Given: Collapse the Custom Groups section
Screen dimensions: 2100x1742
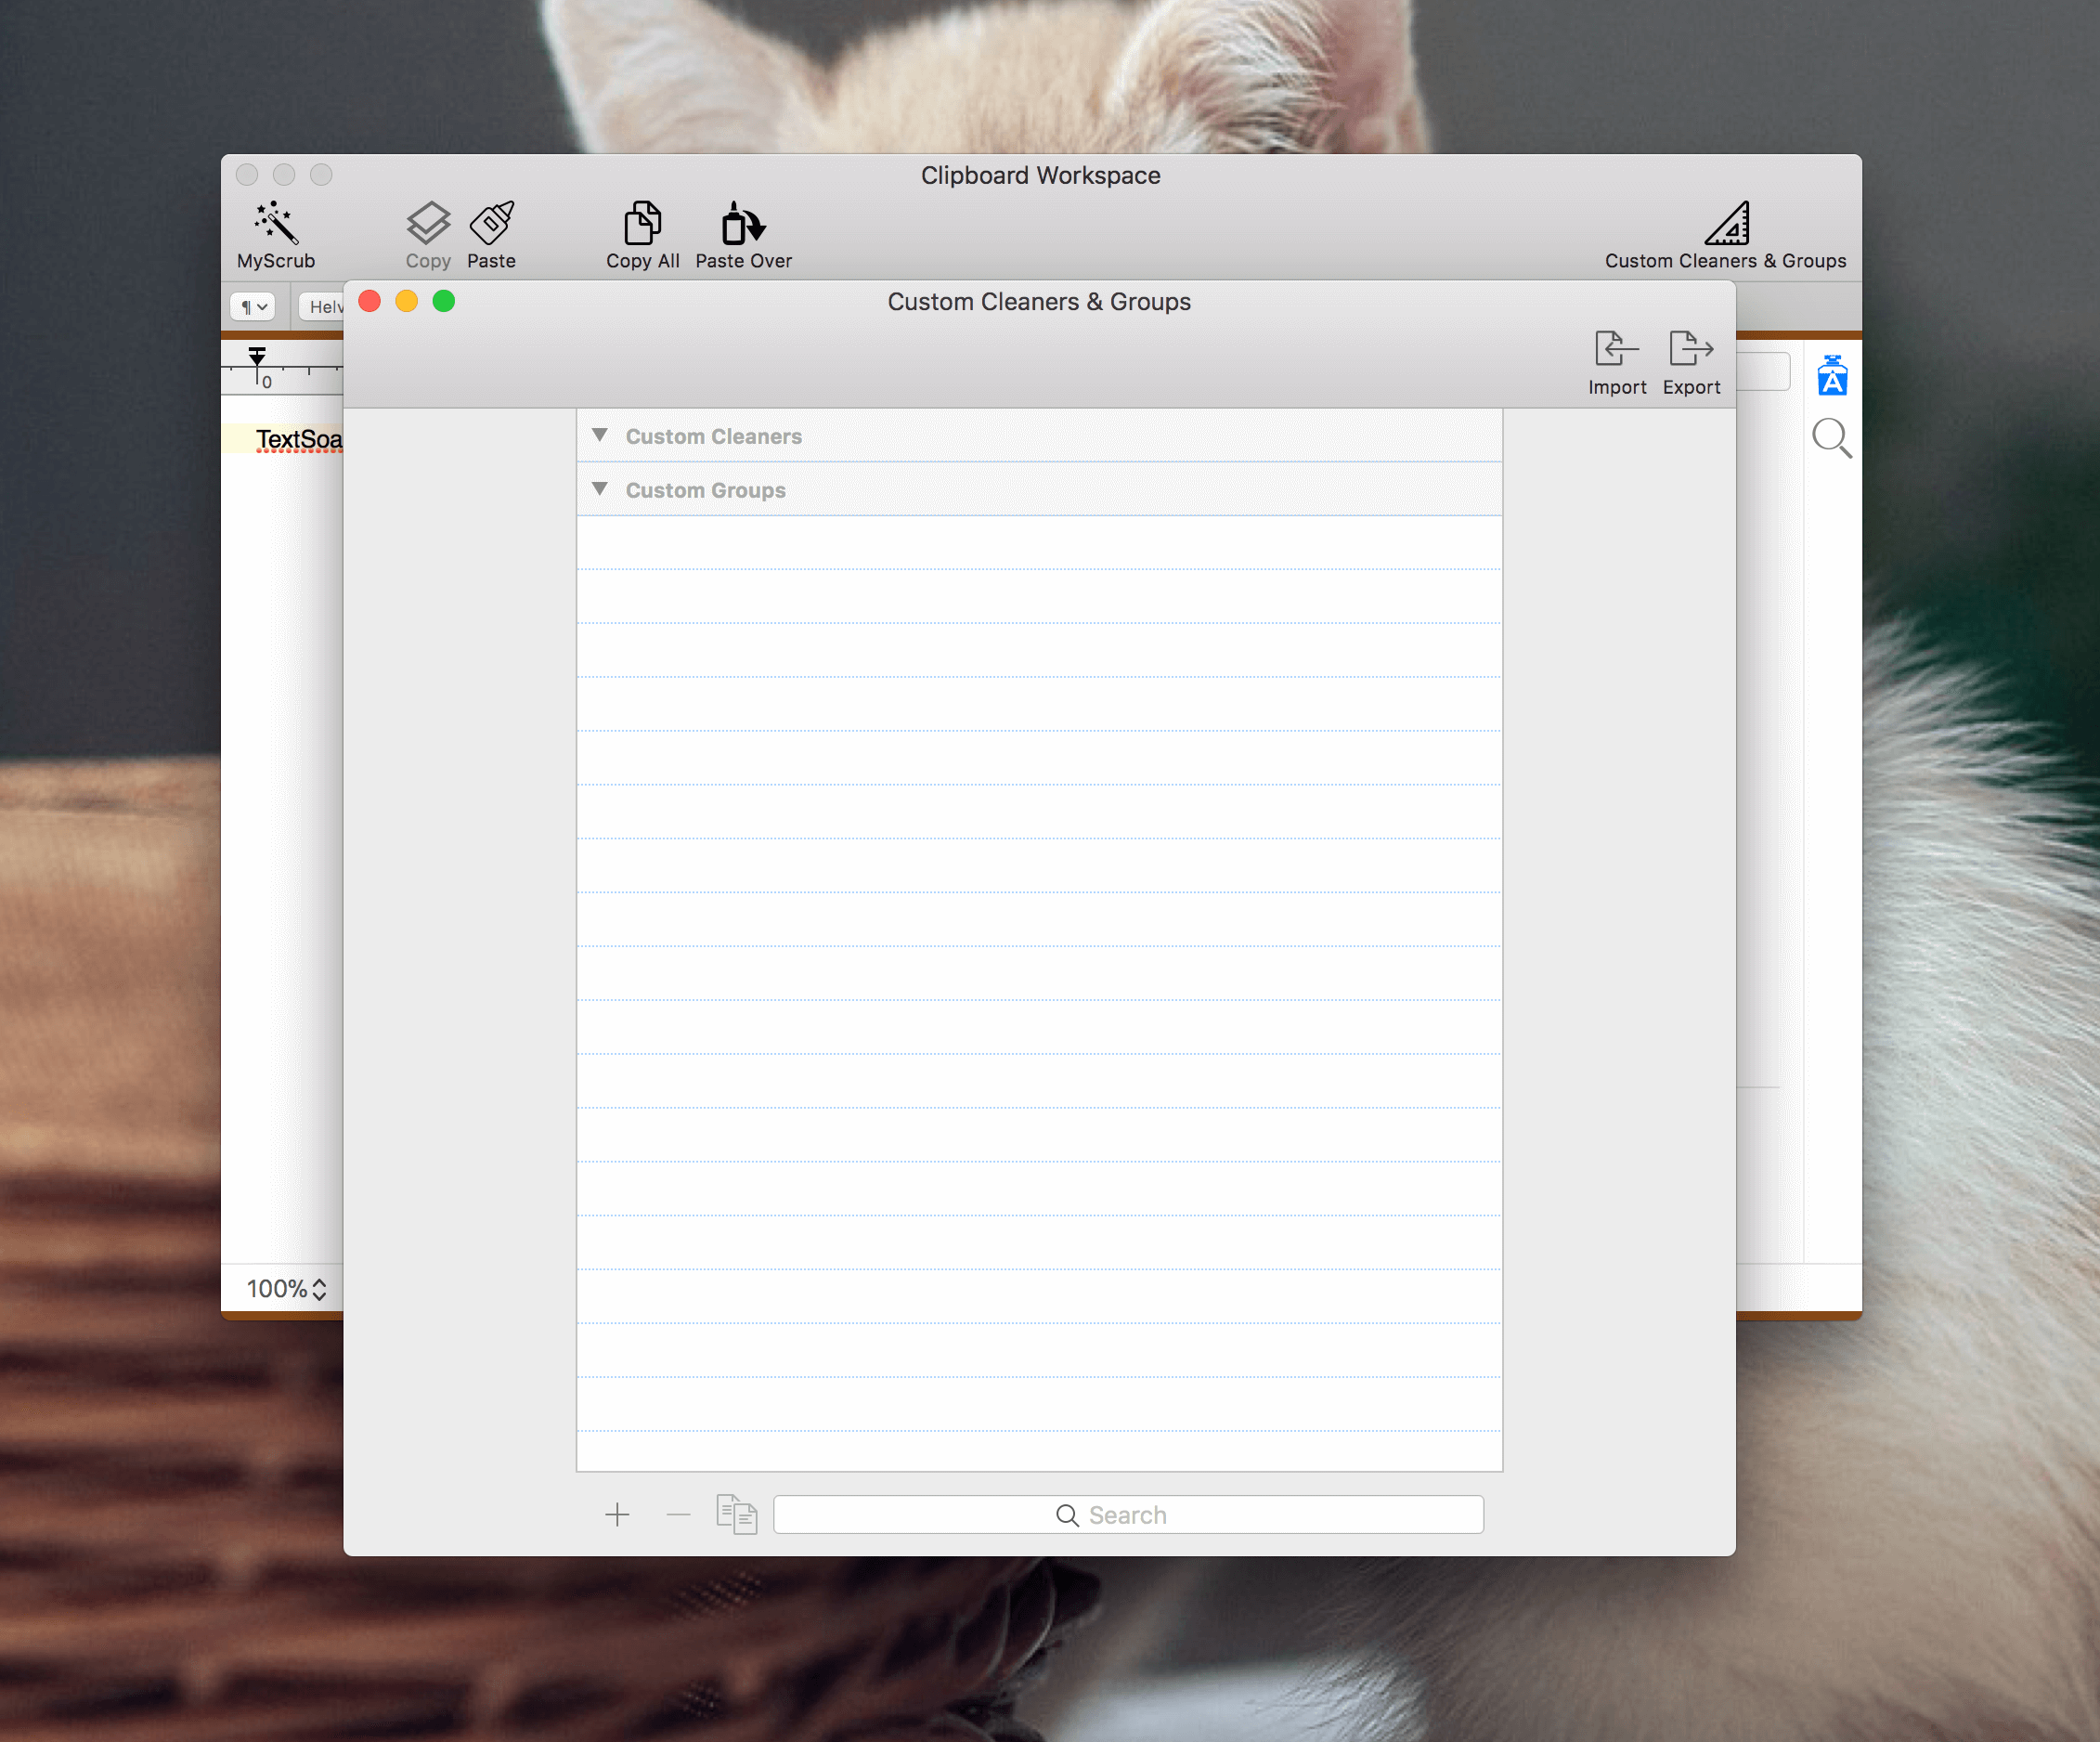Looking at the screenshot, I should pos(600,489).
